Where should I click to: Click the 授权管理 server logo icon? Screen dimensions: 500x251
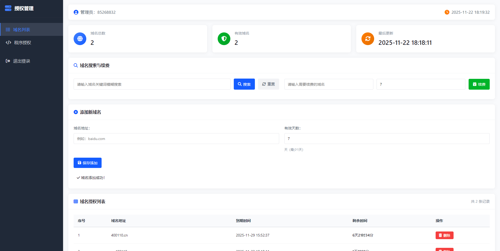pos(8,8)
